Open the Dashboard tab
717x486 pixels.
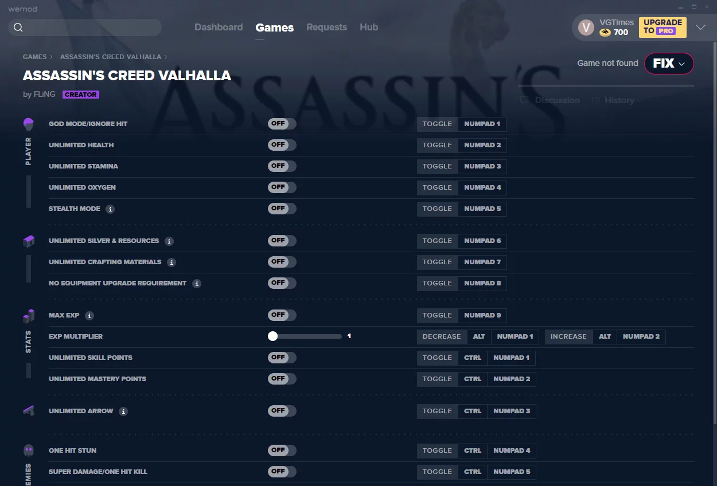coord(219,28)
